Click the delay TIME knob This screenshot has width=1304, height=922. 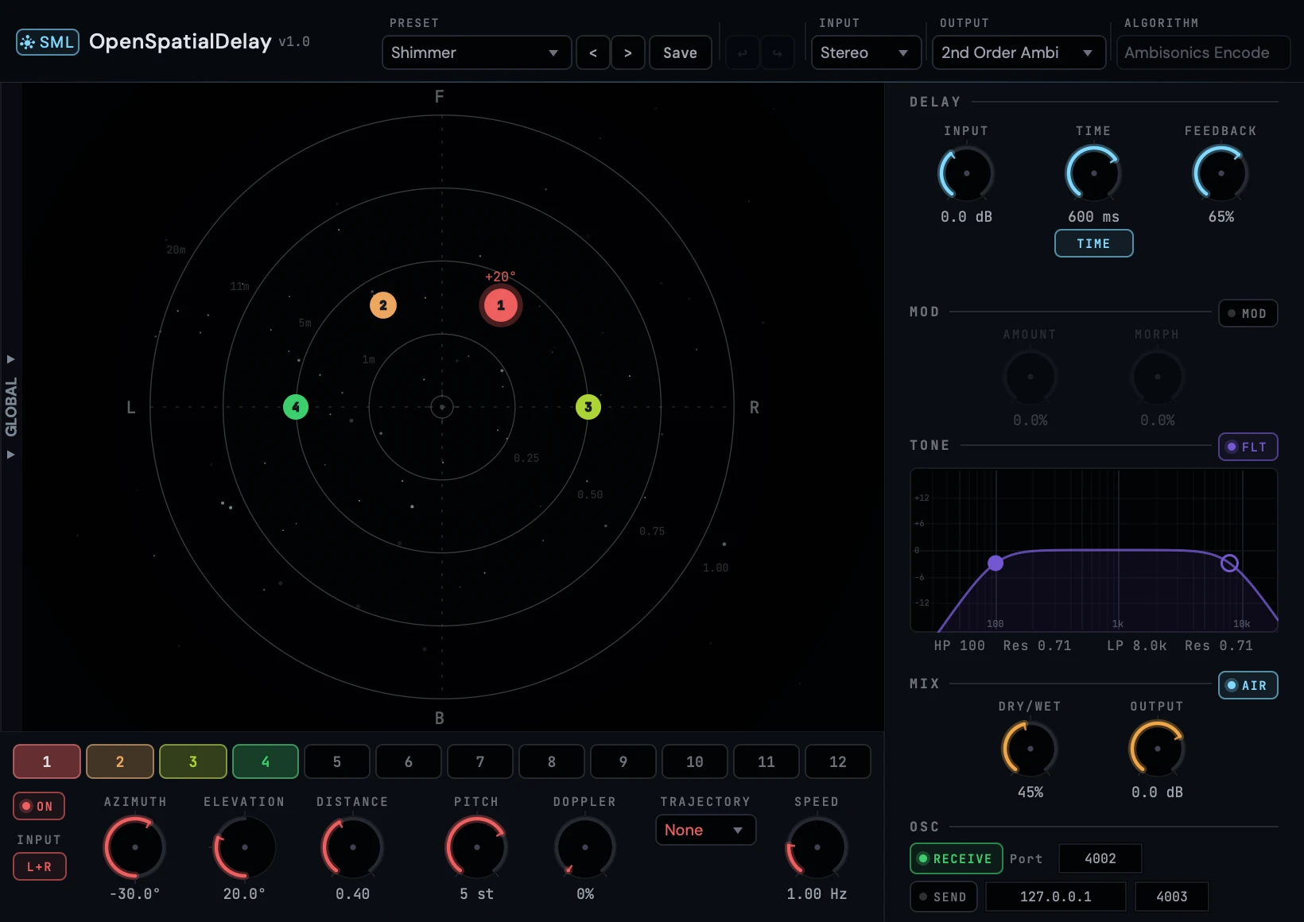[x=1094, y=173]
